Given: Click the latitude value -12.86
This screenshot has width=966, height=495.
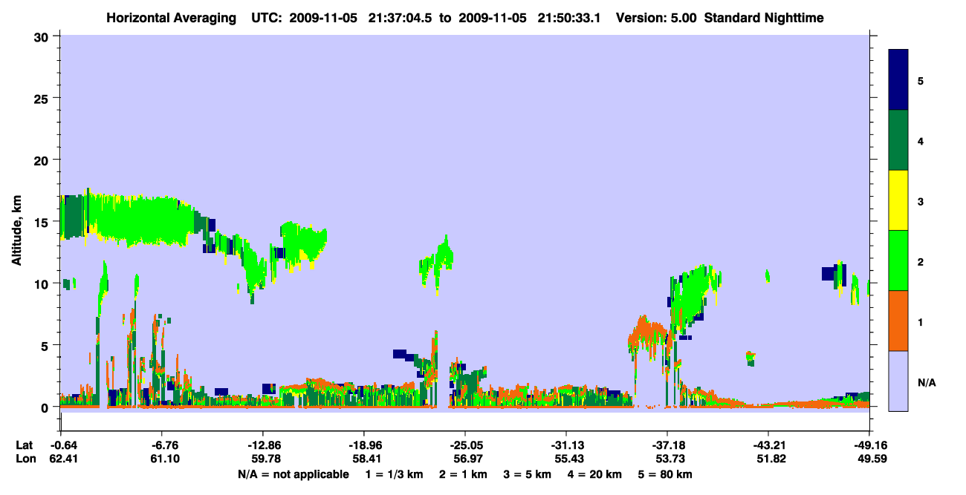Looking at the screenshot, I should pos(262,445).
